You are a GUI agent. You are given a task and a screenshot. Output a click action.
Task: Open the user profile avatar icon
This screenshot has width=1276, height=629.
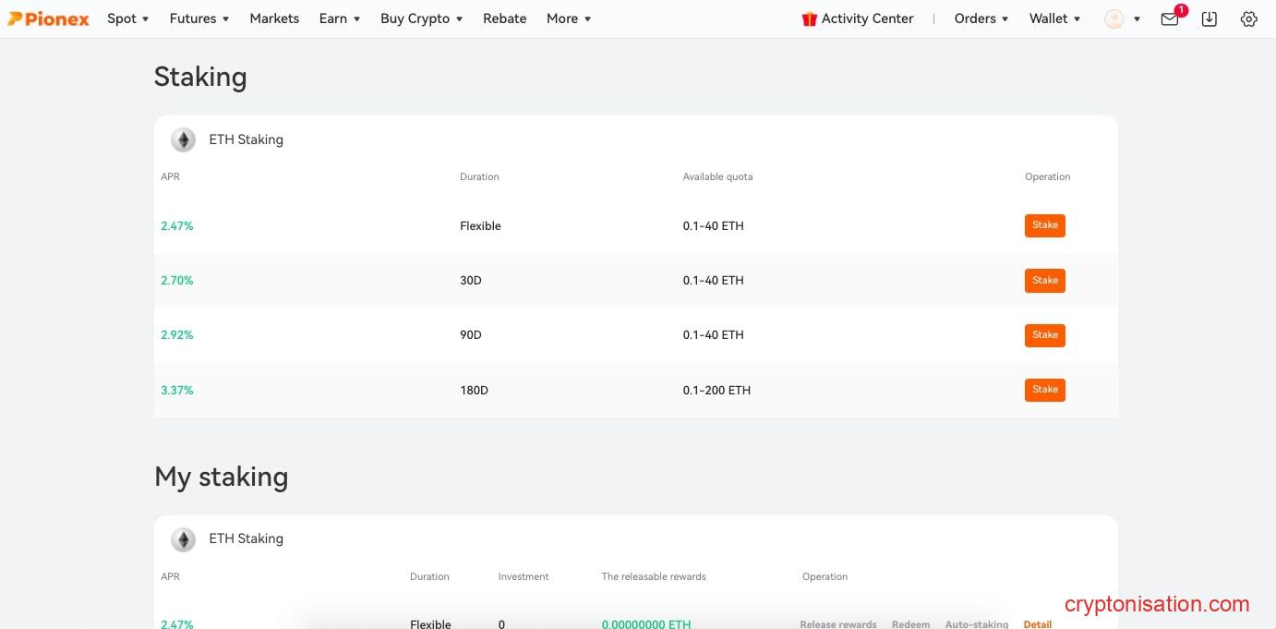pyautogui.click(x=1113, y=18)
